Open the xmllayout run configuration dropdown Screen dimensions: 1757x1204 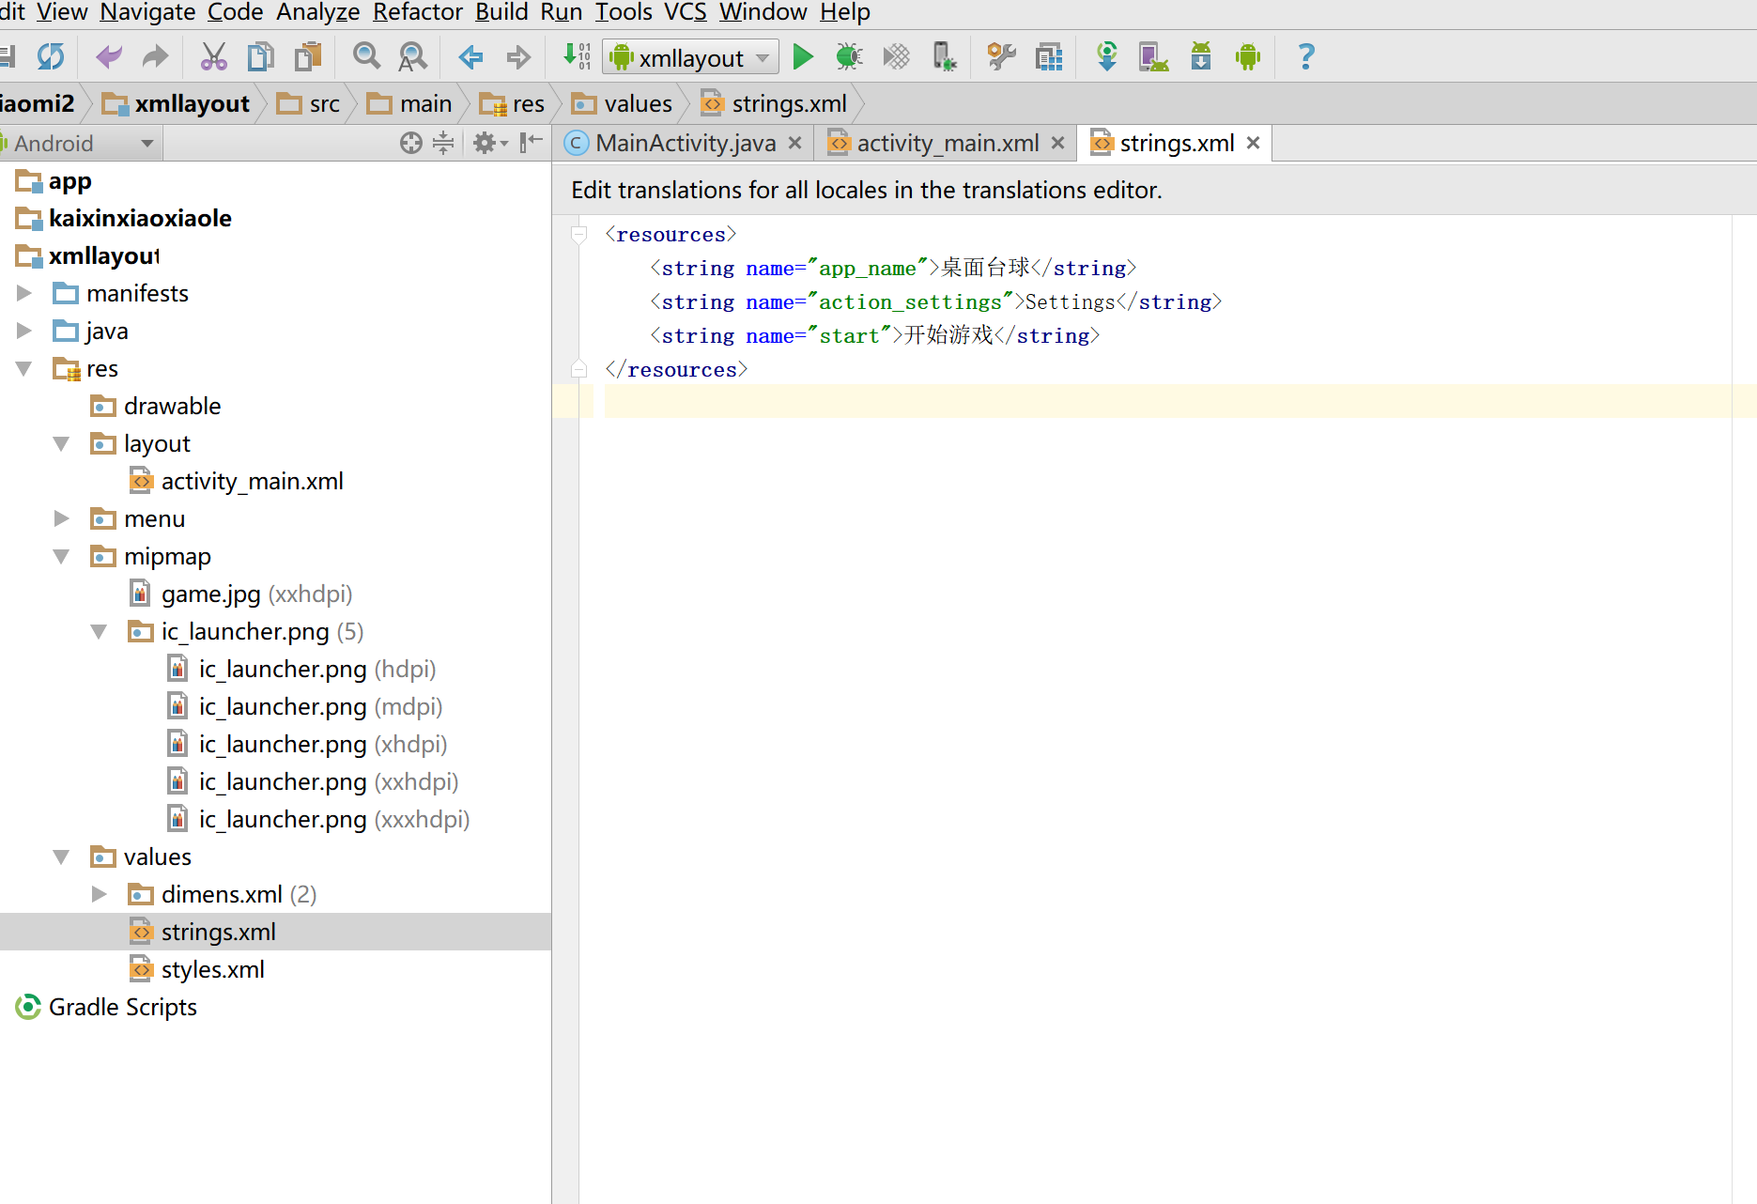tap(690, 57)
